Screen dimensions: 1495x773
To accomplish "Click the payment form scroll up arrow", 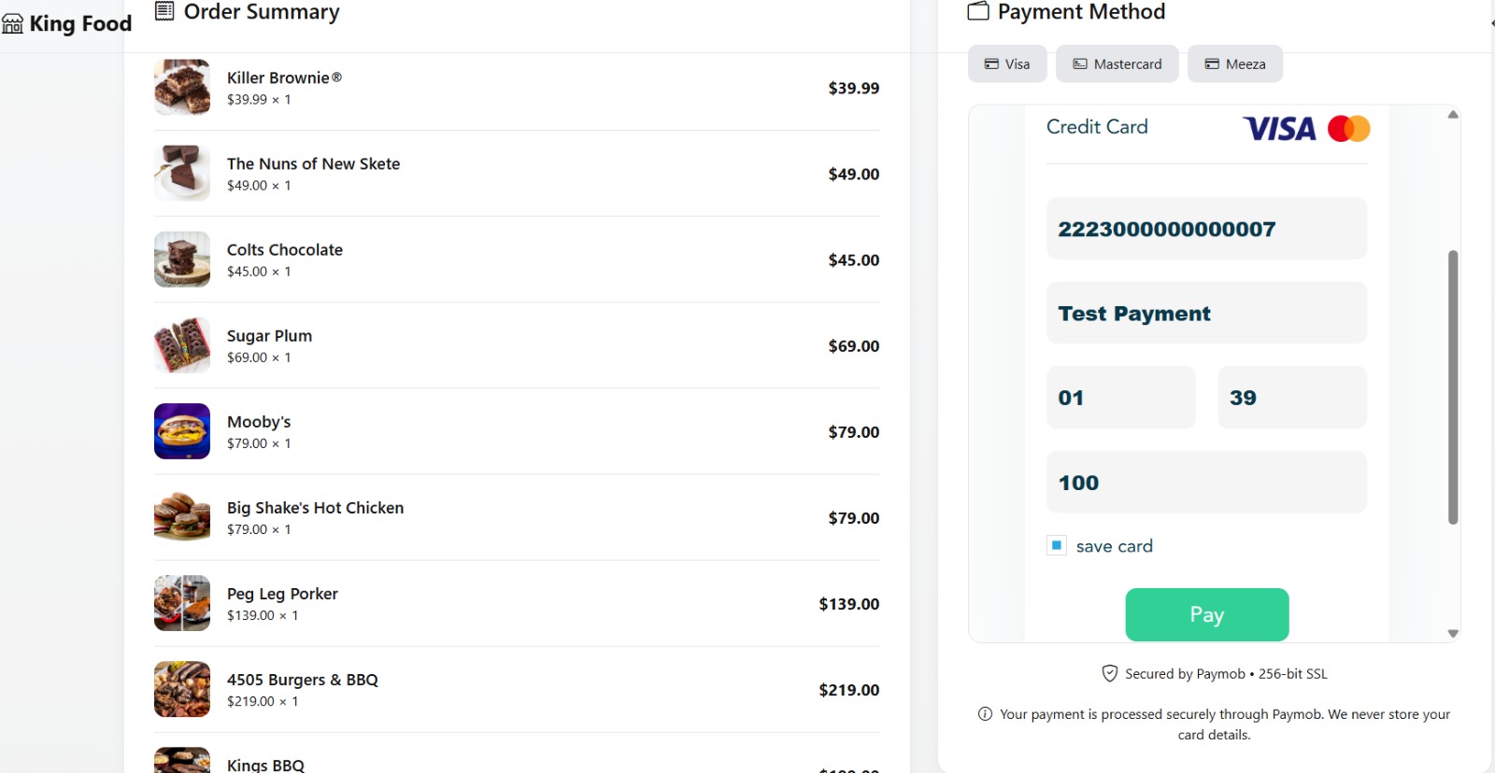I will (x=1453, y=115).
